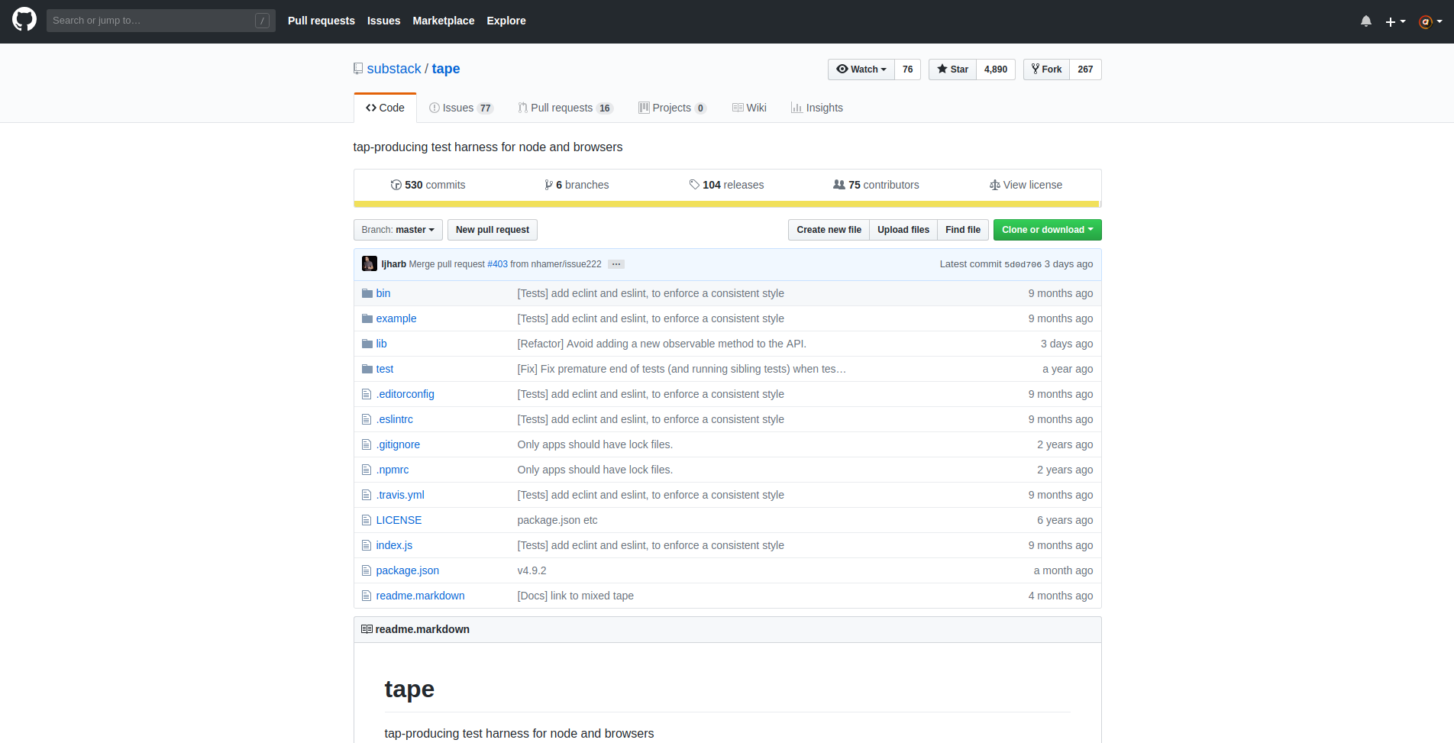Click the GitHub Octocat logo
The width and height of the screenshot is (1454, 743).
pyautogui.click(x=24, y=21)
